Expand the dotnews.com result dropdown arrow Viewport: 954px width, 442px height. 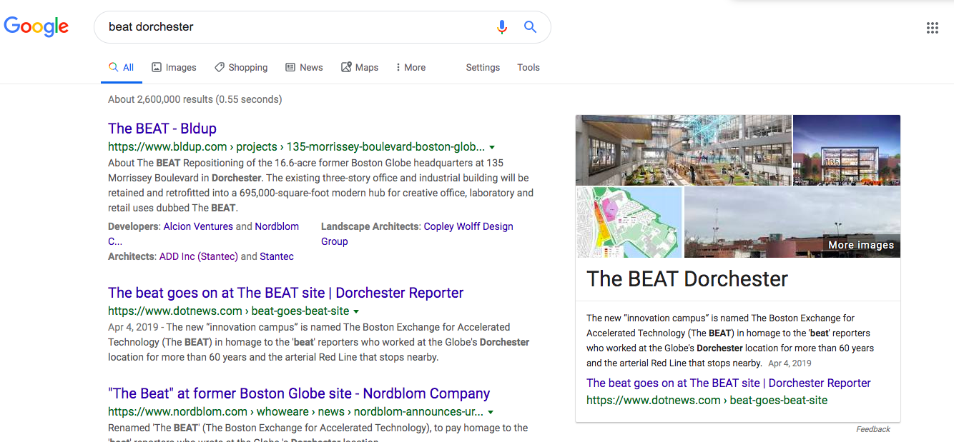[x=356, y=311]
